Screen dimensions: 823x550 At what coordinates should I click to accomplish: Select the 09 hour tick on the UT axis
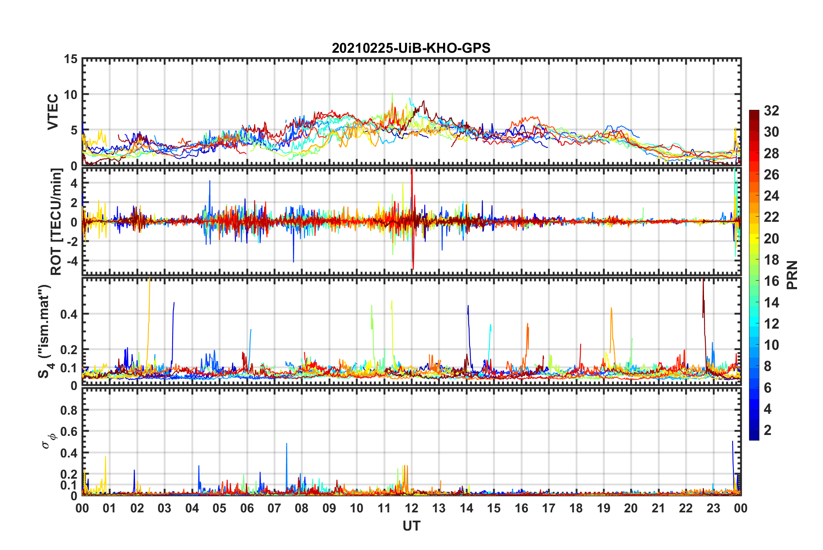click(329, 508)
